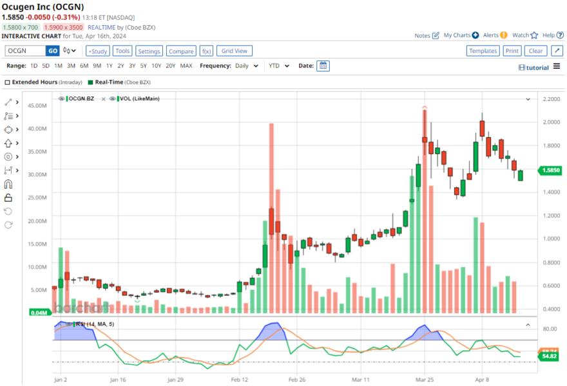Click the Watch star icon
567x386 pixels.
(534, 35)
